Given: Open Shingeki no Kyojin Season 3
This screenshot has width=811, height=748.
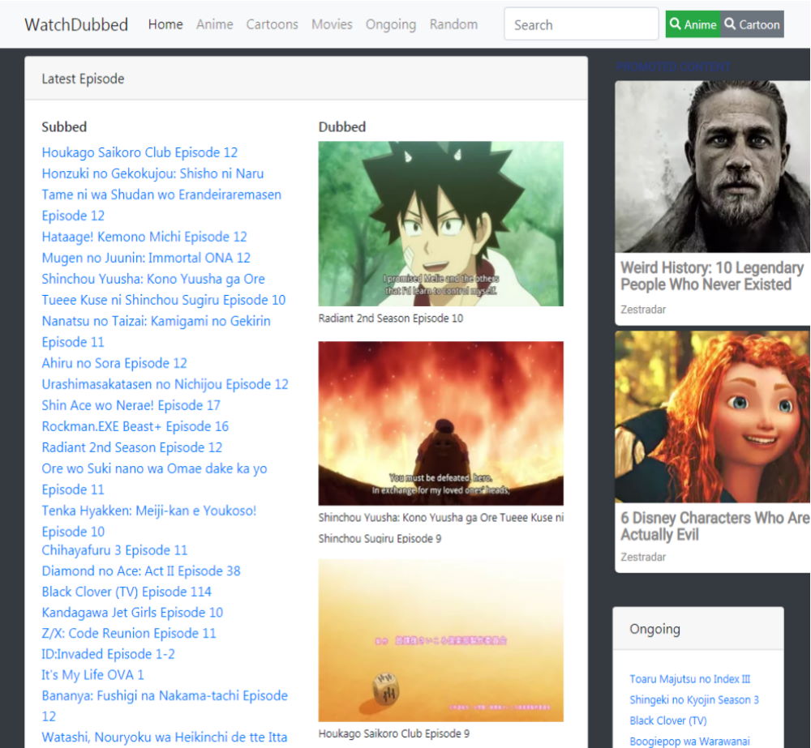Looking at the screenshot, I should (x=694, y=699).
